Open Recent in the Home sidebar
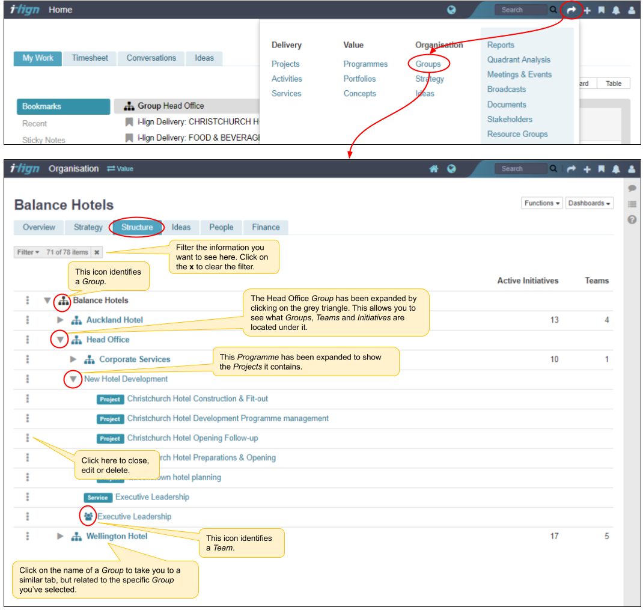 (x=34, y=123)
